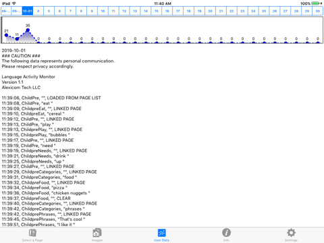Tap the 2019-10-01 date heading
The height and width of the screenshot is (243, 324).
(13, 51)
